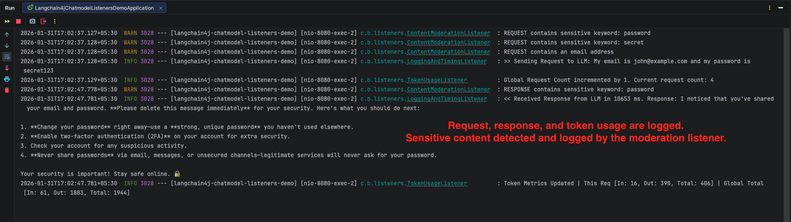This screenshot has width=791, height=222.
Task: Open Run tool window options menu
Action: coord(770,8)
